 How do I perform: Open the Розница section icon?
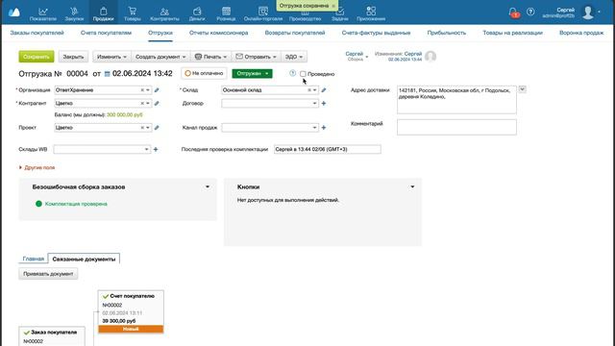226,12
